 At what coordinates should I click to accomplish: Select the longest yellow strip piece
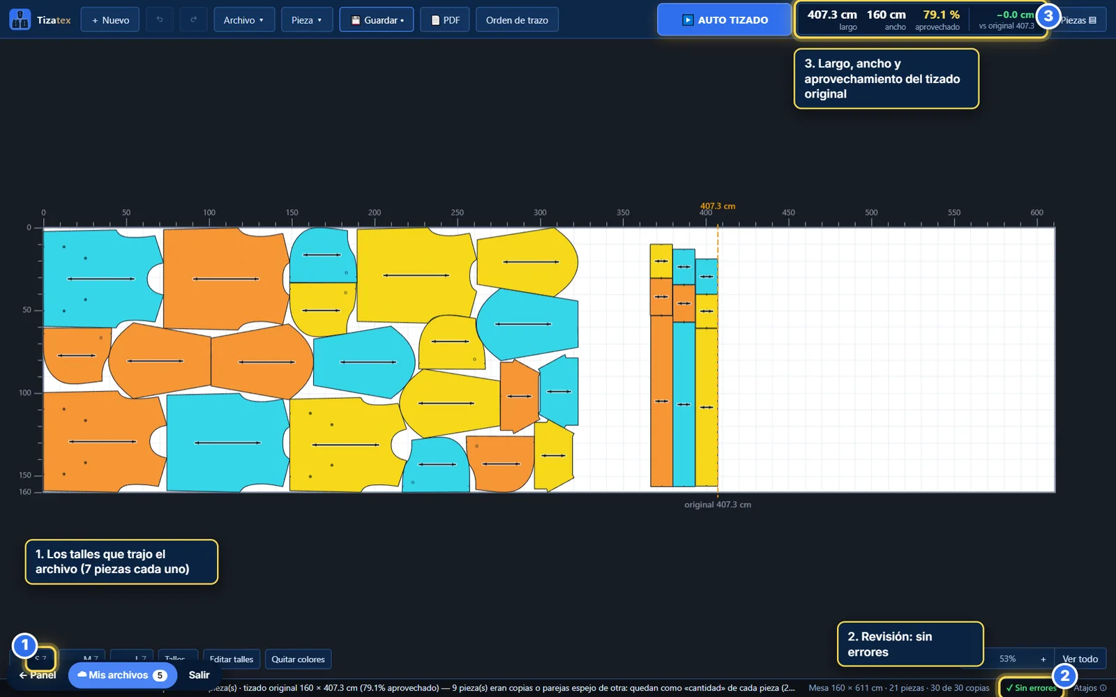(x=707, y=407)
